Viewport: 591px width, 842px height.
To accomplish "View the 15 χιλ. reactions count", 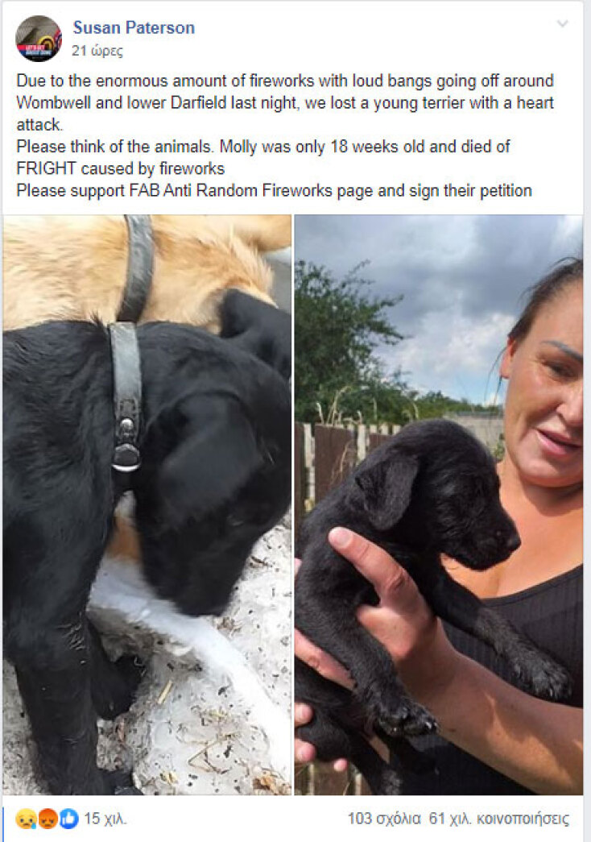I will click(105, 819).
